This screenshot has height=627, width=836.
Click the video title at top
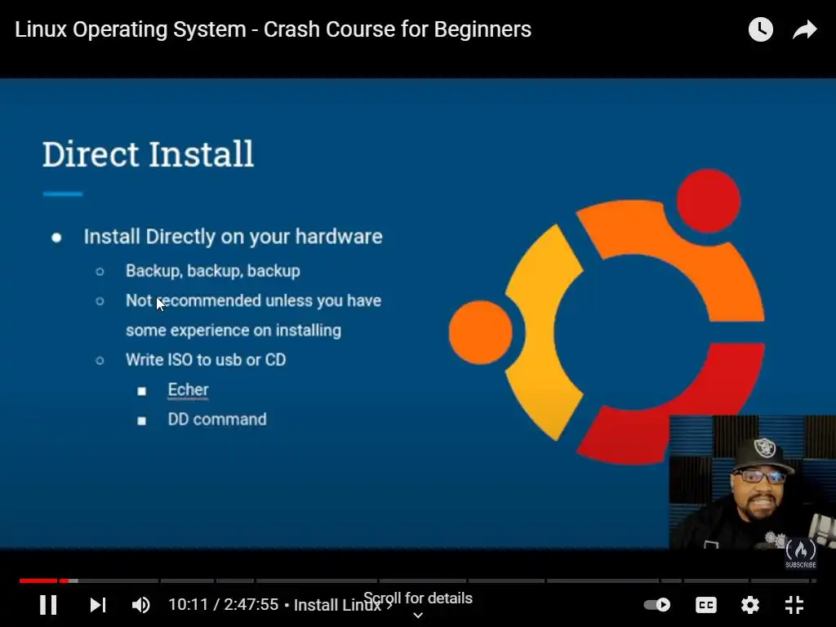click(273, 29)
